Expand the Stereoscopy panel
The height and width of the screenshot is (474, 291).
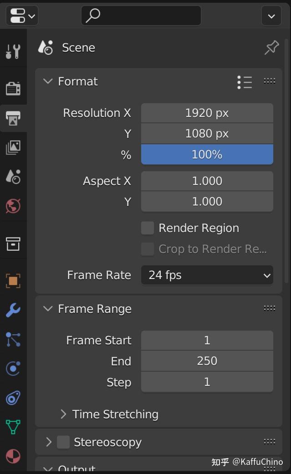[49, 442]
